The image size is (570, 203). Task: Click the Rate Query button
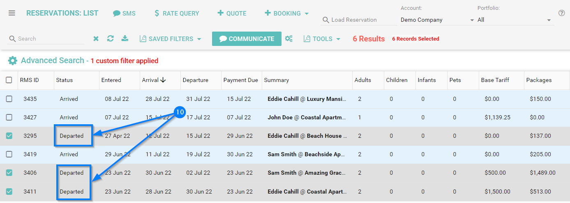[176, 14]
